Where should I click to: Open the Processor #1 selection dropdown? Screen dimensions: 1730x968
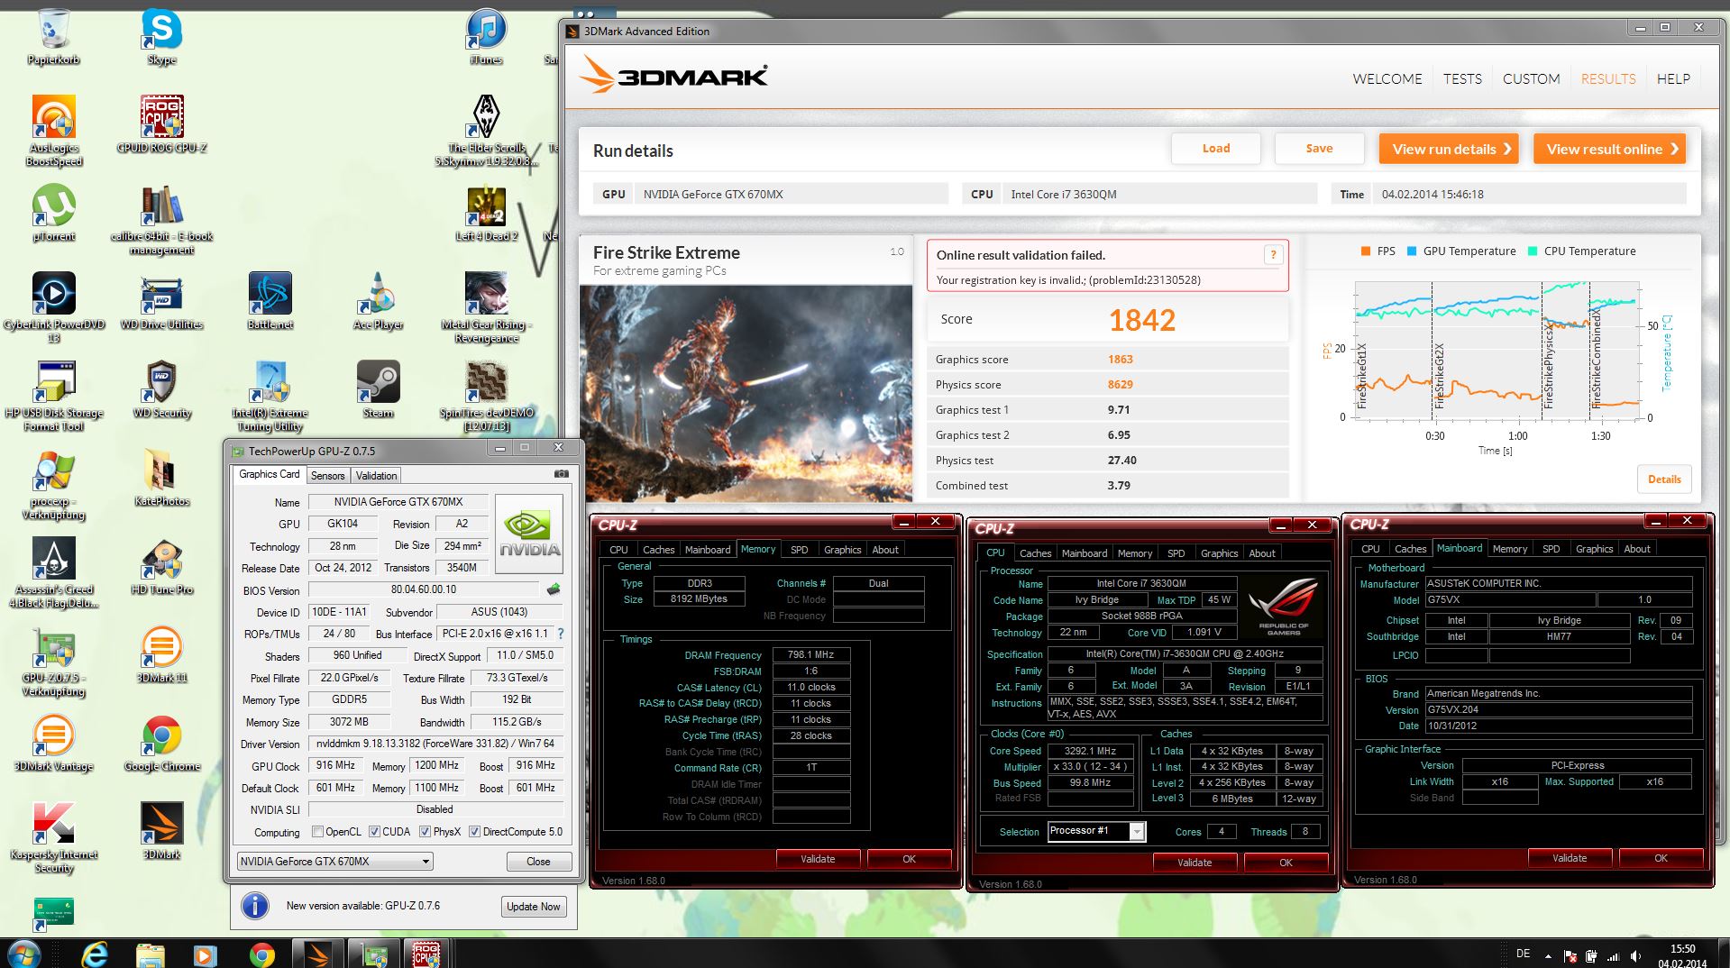(1096, 831)
